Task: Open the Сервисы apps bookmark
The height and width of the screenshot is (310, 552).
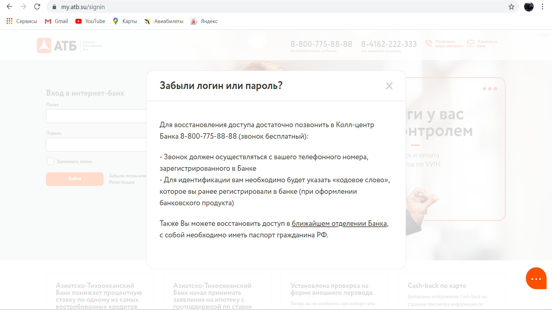Action: click(22, 21)
